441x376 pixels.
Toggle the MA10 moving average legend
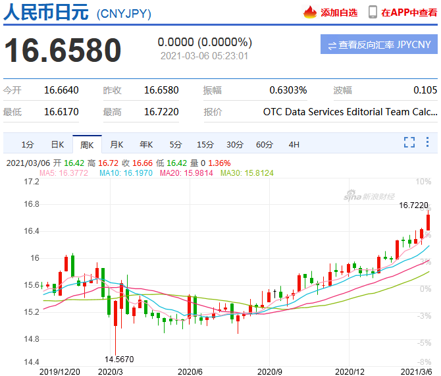tap(118, 173)
